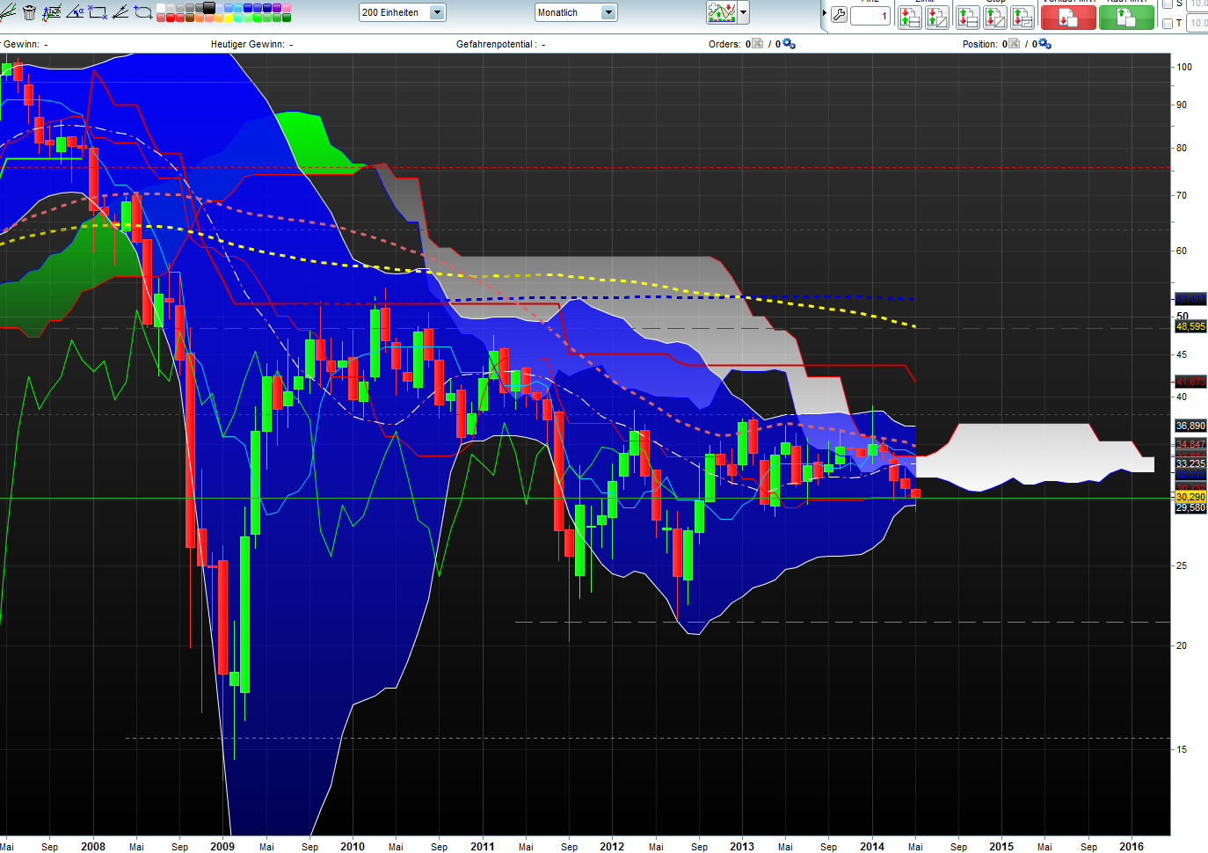Select the Fibonacci drawing tool

click(x=53, y=11)
